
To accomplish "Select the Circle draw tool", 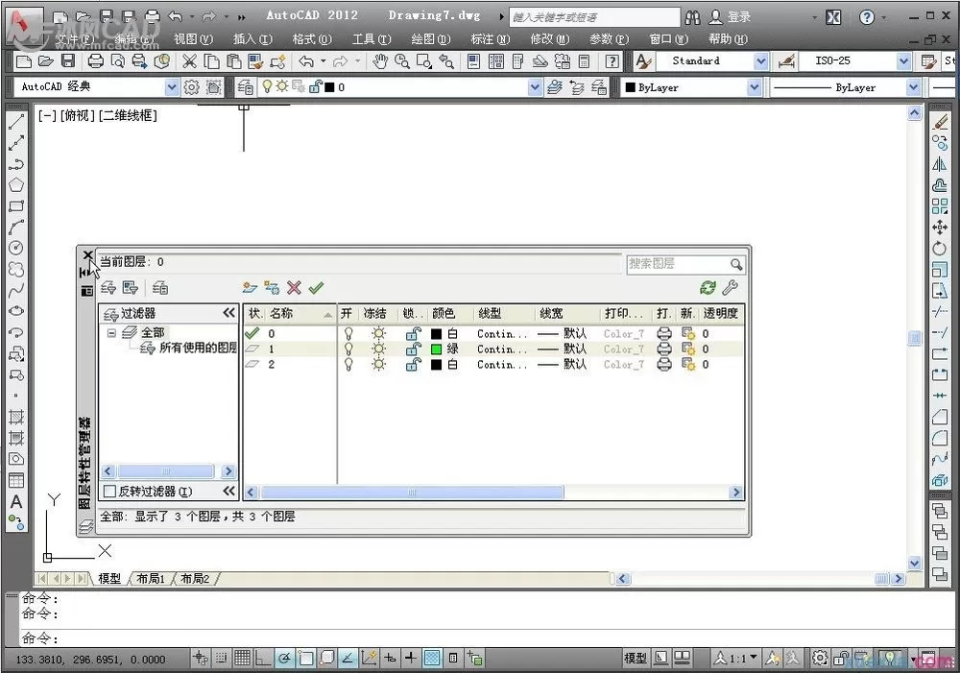I will [x=16, y=248].
